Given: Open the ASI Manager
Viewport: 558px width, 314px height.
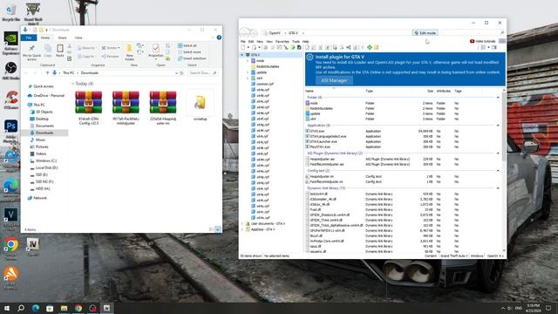Looking at the screenshot, I should click(334, 80).
